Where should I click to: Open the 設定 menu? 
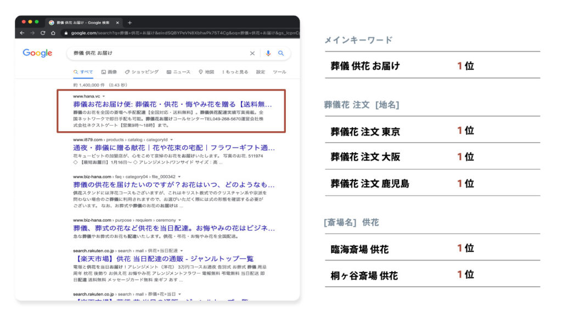pos(261,72)
